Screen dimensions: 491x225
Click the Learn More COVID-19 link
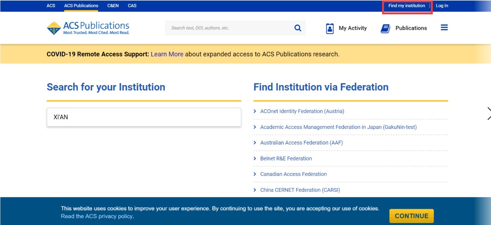(x=167, y=54)
